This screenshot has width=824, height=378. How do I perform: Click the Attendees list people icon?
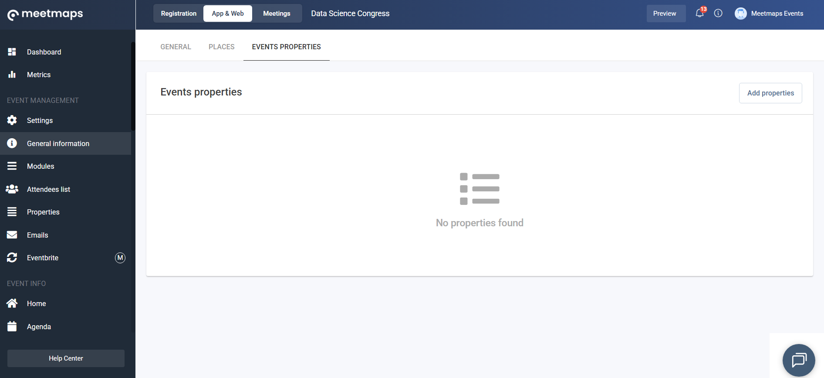[x=12, y=189]
